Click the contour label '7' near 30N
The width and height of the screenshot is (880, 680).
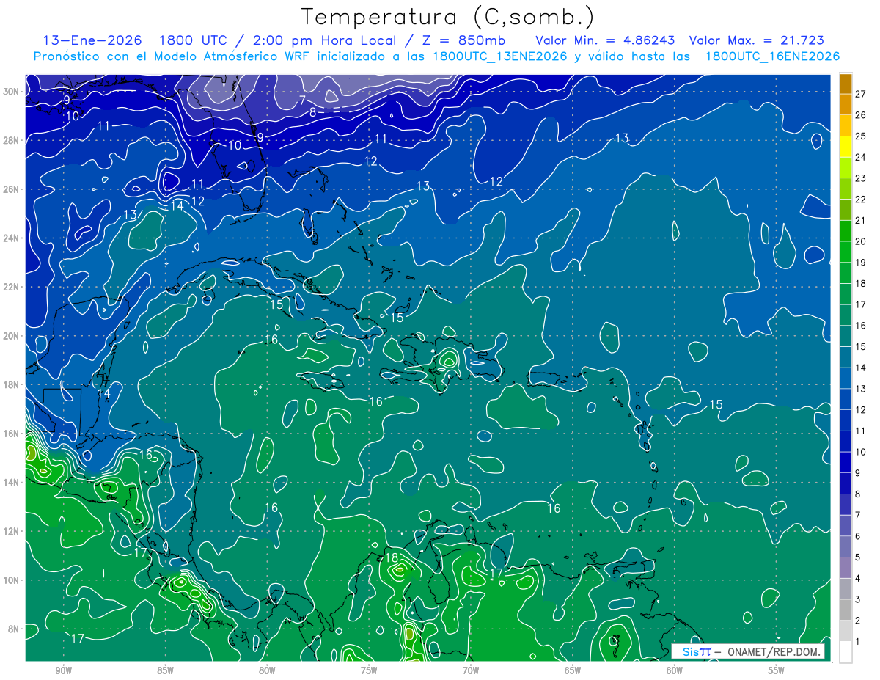[x=302, y=100]
